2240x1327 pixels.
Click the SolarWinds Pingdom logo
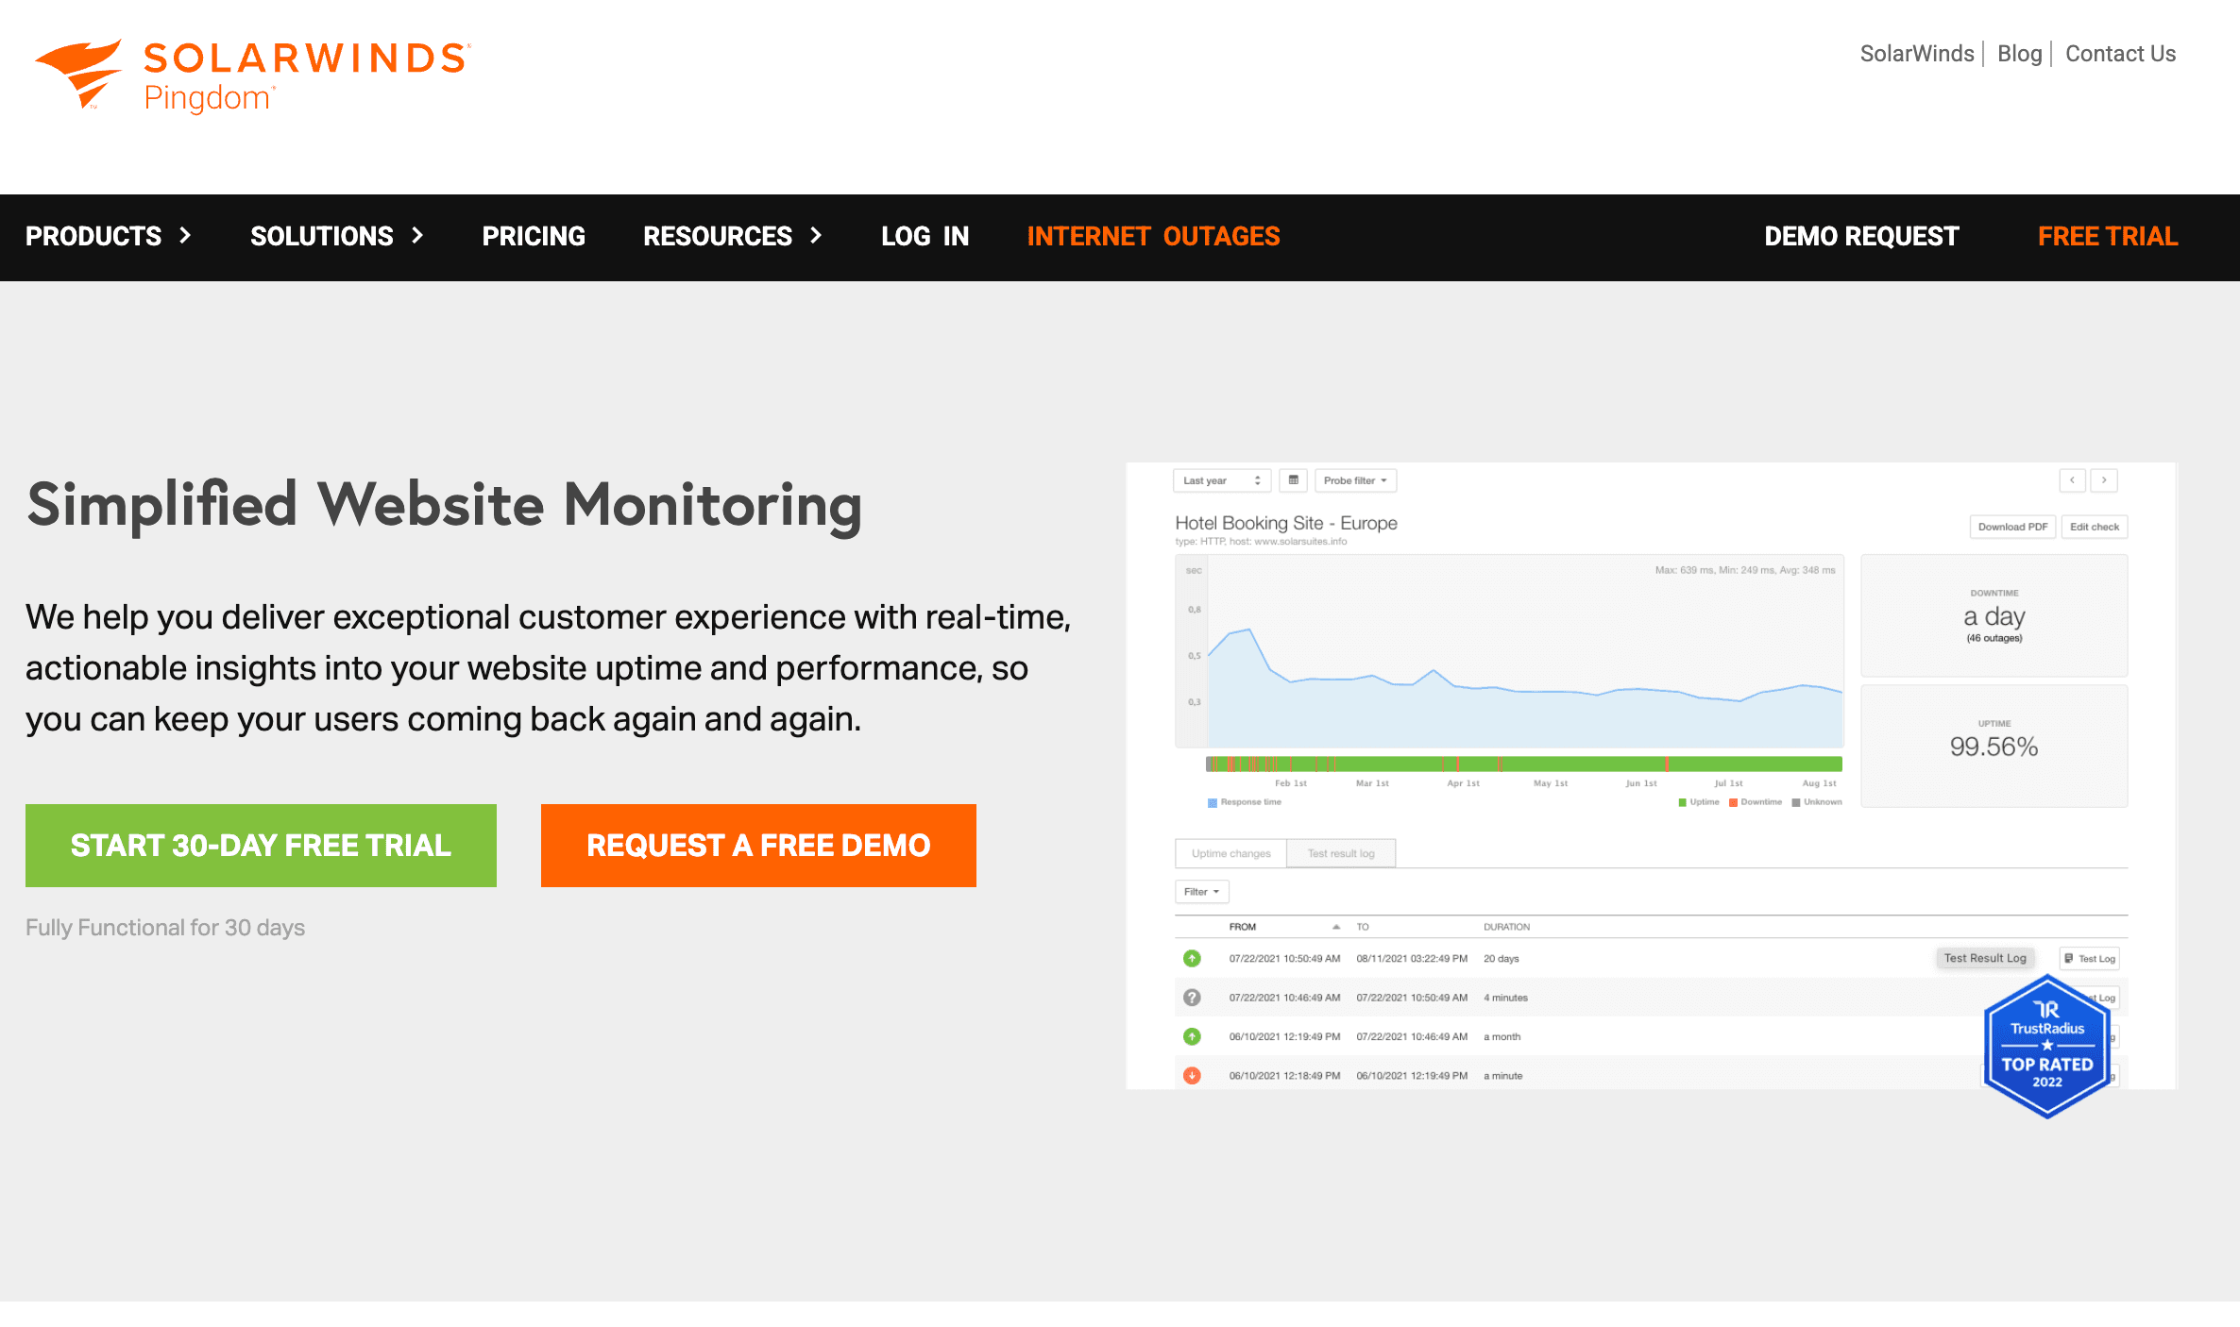click(x=253, y=76)
